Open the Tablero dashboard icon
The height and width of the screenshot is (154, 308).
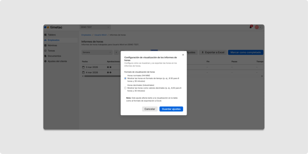click(x=45, y=35)
